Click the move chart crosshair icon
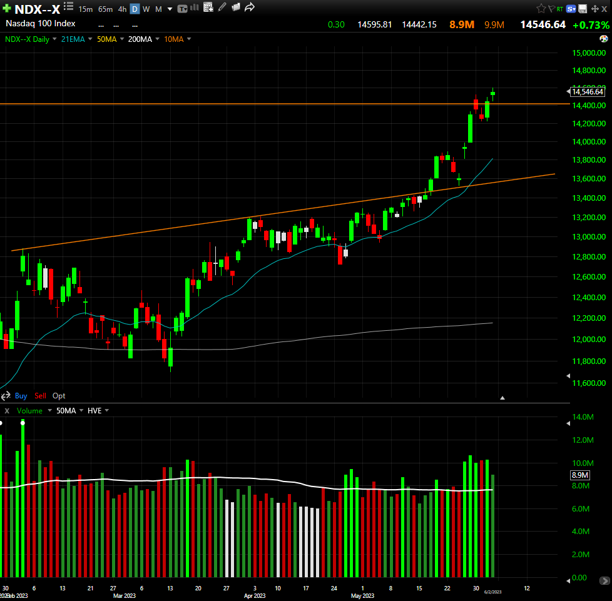The image size is (612, 601). [595, 9]
